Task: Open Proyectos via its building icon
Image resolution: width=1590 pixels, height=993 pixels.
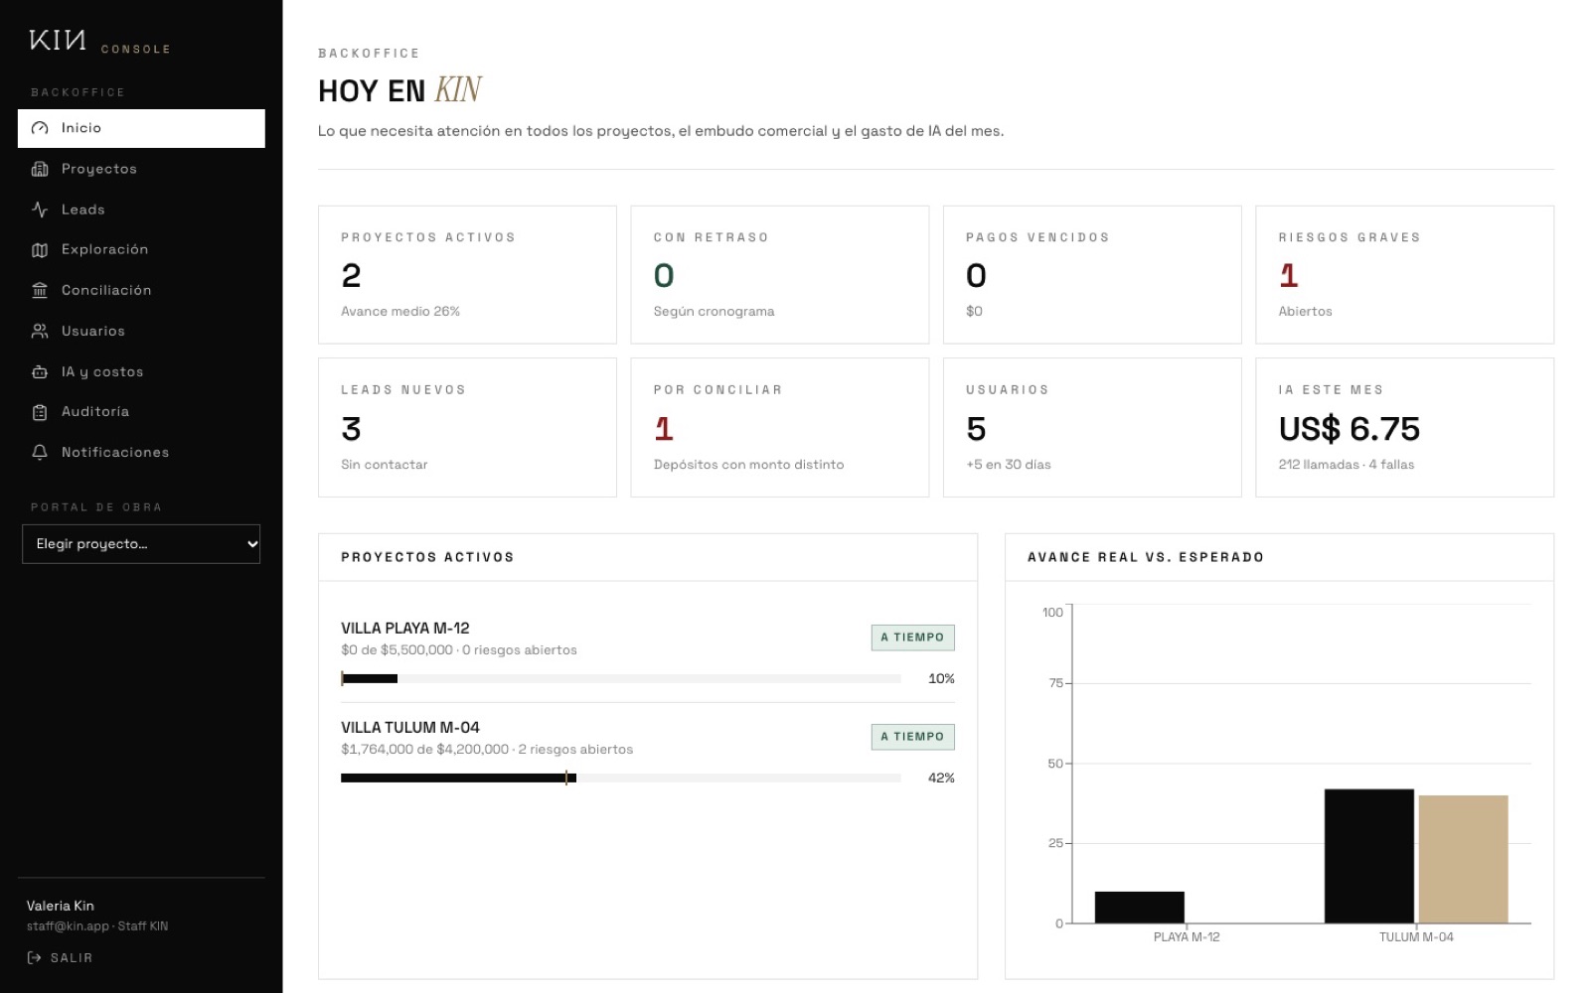Action: pos(40,169)
